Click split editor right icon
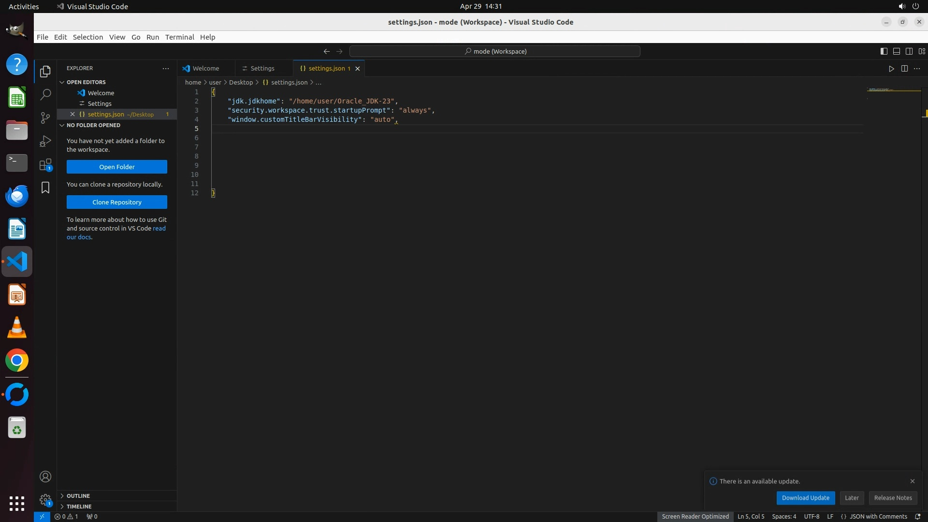The image size is (928, 522). click(x=904, y=69)
